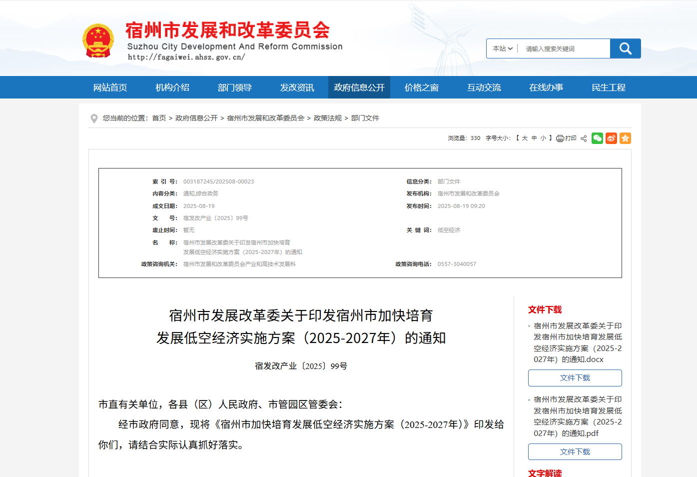The height and width of the screenshot is (477, 697).
Task: Set font size to 大 (large)
Action: [x=525, y=138]
